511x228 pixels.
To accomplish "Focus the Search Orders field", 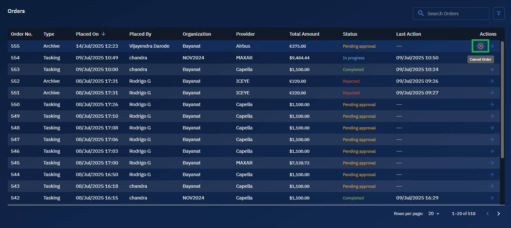I will tap(451, 13).
